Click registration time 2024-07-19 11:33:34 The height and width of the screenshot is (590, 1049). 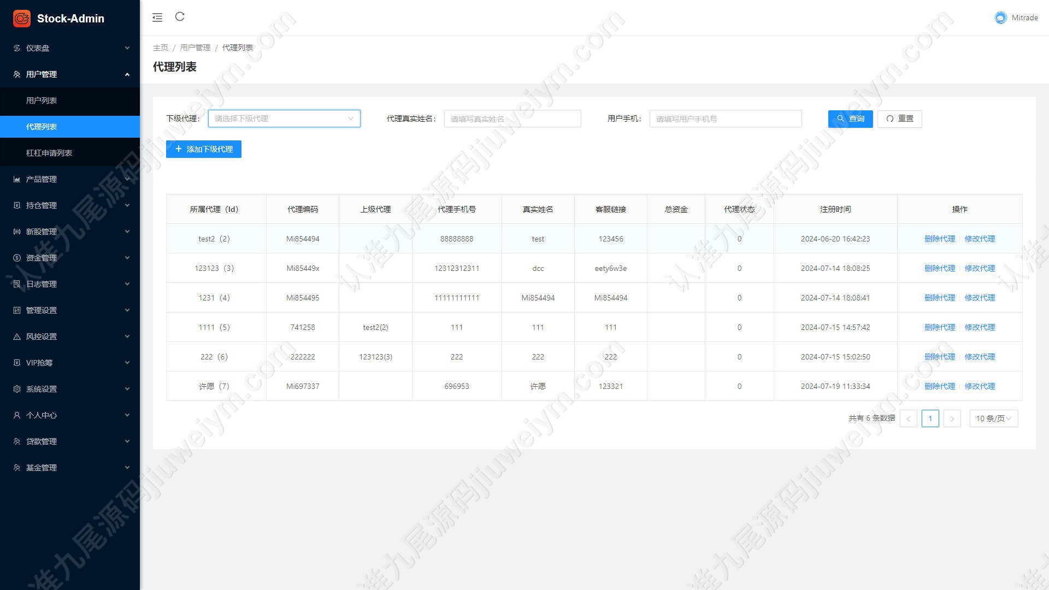[835, 386]
